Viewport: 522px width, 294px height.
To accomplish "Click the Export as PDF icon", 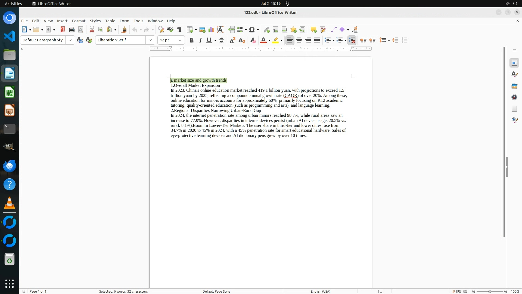I will pos(63,30).
